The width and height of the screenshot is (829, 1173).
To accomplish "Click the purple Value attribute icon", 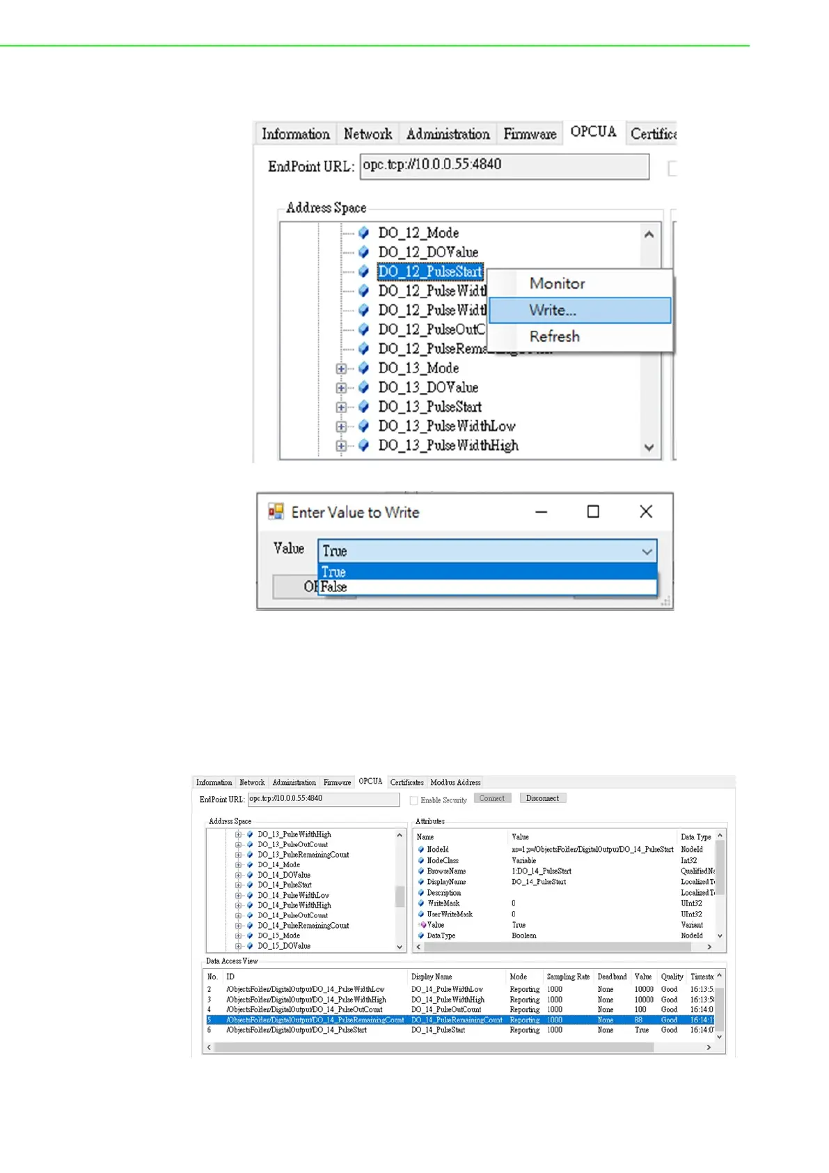I will click(x=423, y=925).
